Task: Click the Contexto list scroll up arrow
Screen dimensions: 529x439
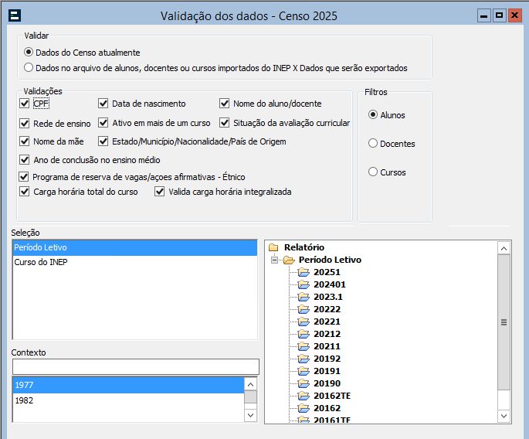Action: [250, 384]
